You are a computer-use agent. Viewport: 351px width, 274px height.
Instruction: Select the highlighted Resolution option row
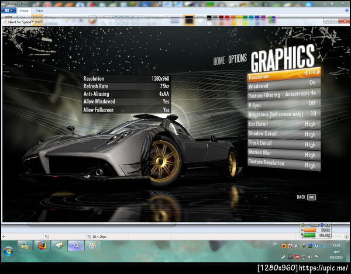[284, 75]
